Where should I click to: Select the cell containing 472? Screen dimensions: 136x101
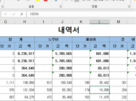(43, 97)
